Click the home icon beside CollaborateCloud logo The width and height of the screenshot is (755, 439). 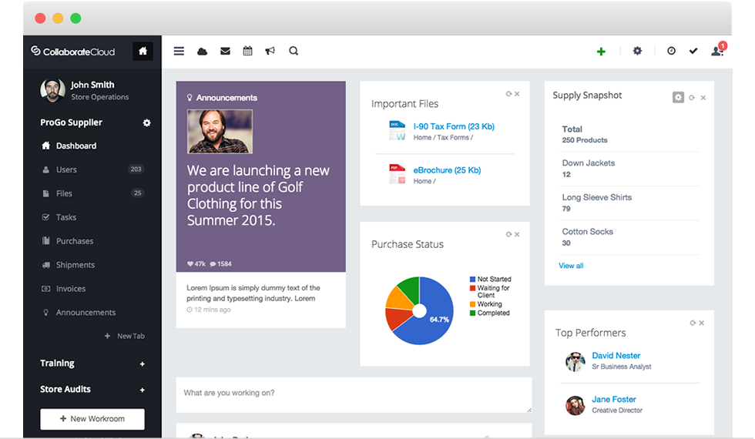tap(143, 51)
